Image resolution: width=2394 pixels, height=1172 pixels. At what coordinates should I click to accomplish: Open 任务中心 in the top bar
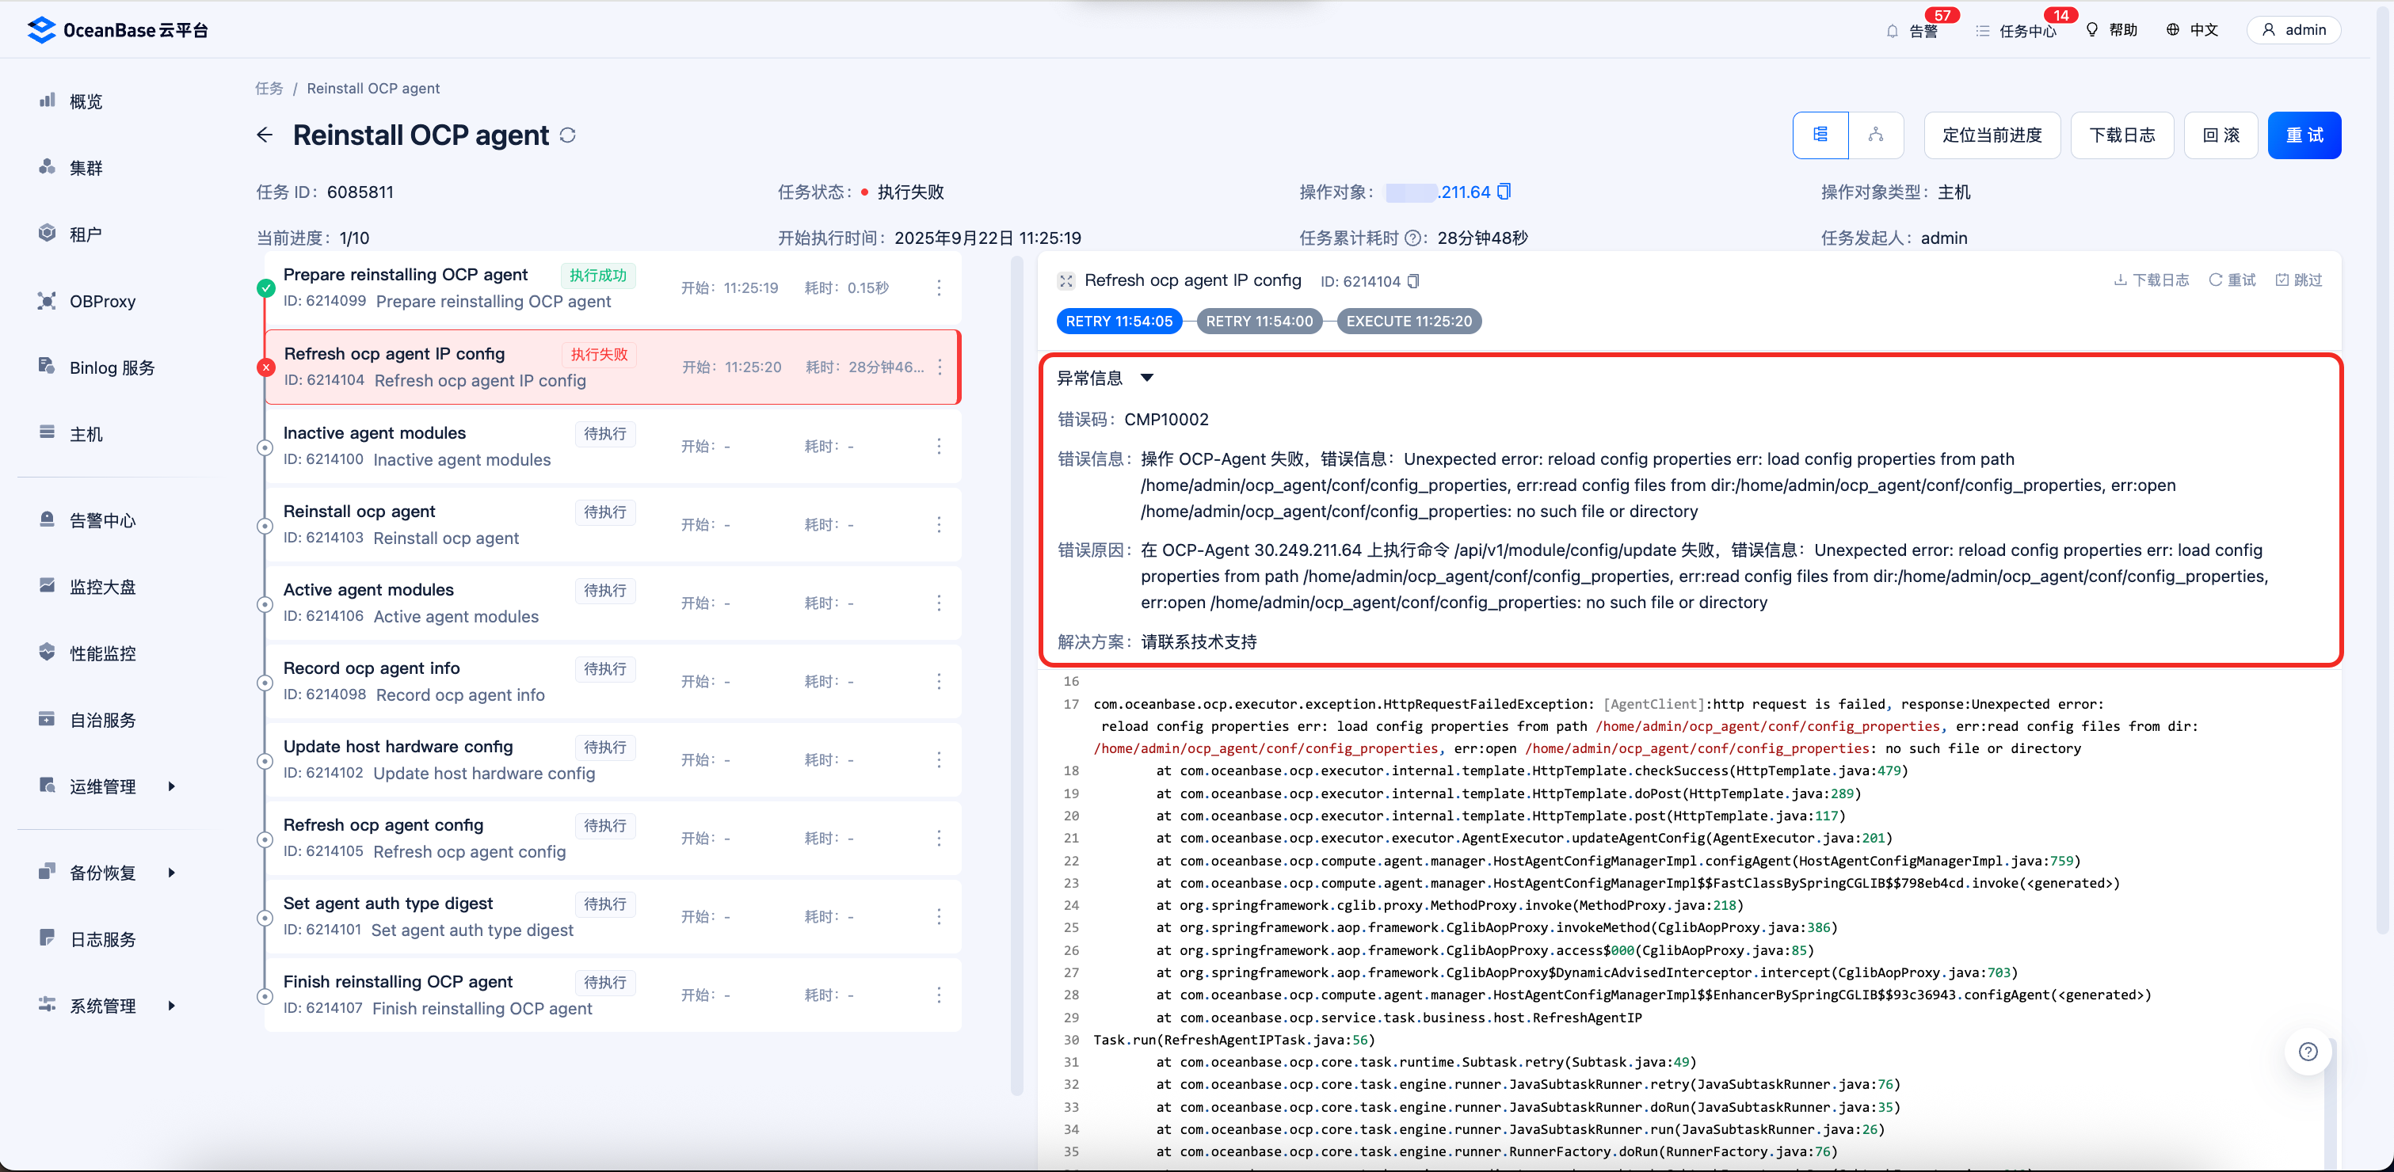2017,31
